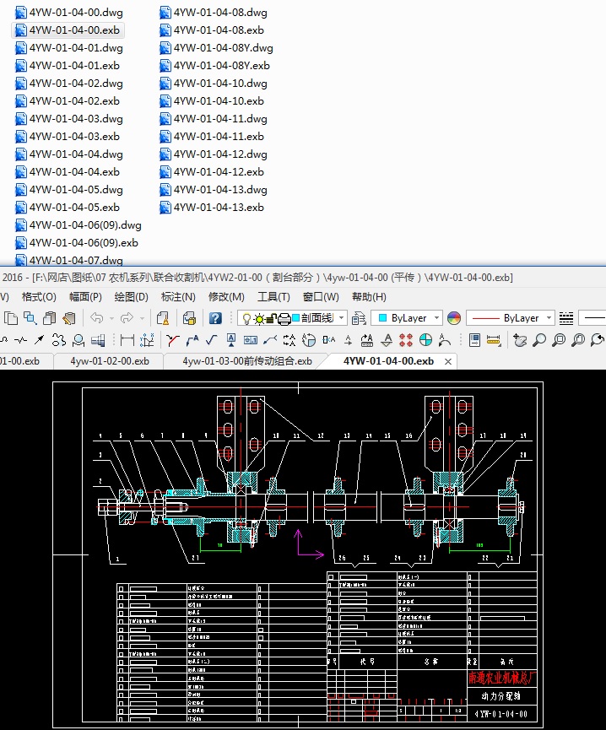Viewport: 606px width, 730px height.
Task: Toggle the layer lock icon
Action: (273, 318)
